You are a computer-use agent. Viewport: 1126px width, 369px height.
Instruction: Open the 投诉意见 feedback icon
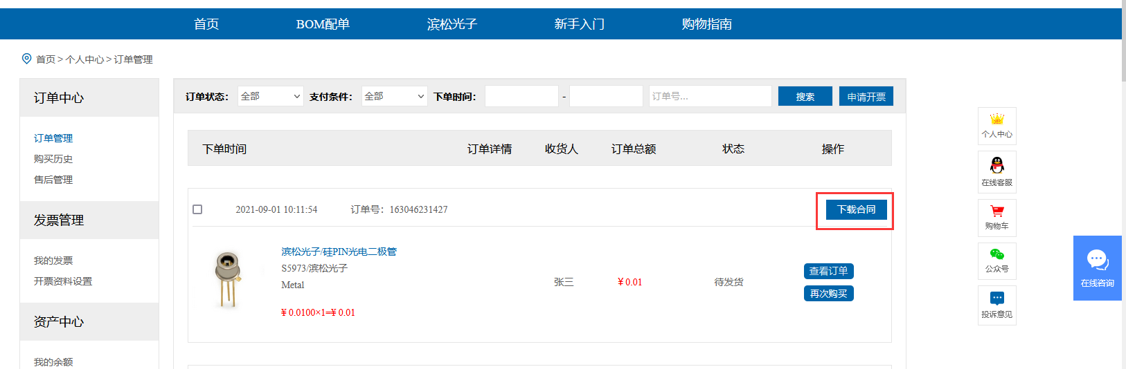pyautogui.click(x=997, y=299)
